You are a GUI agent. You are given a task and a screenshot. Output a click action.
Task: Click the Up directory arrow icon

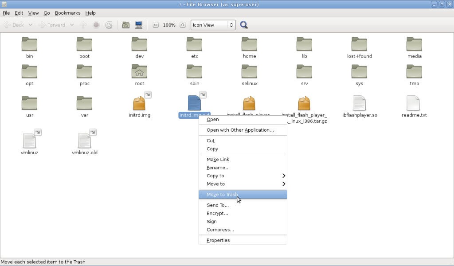(83, 25)
